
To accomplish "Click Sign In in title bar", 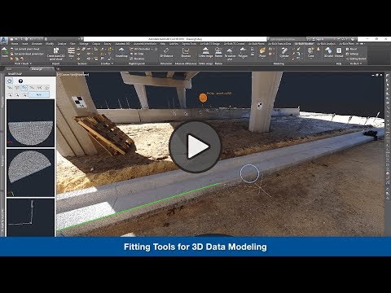I will pyautogui.click(x=319, y=39).
